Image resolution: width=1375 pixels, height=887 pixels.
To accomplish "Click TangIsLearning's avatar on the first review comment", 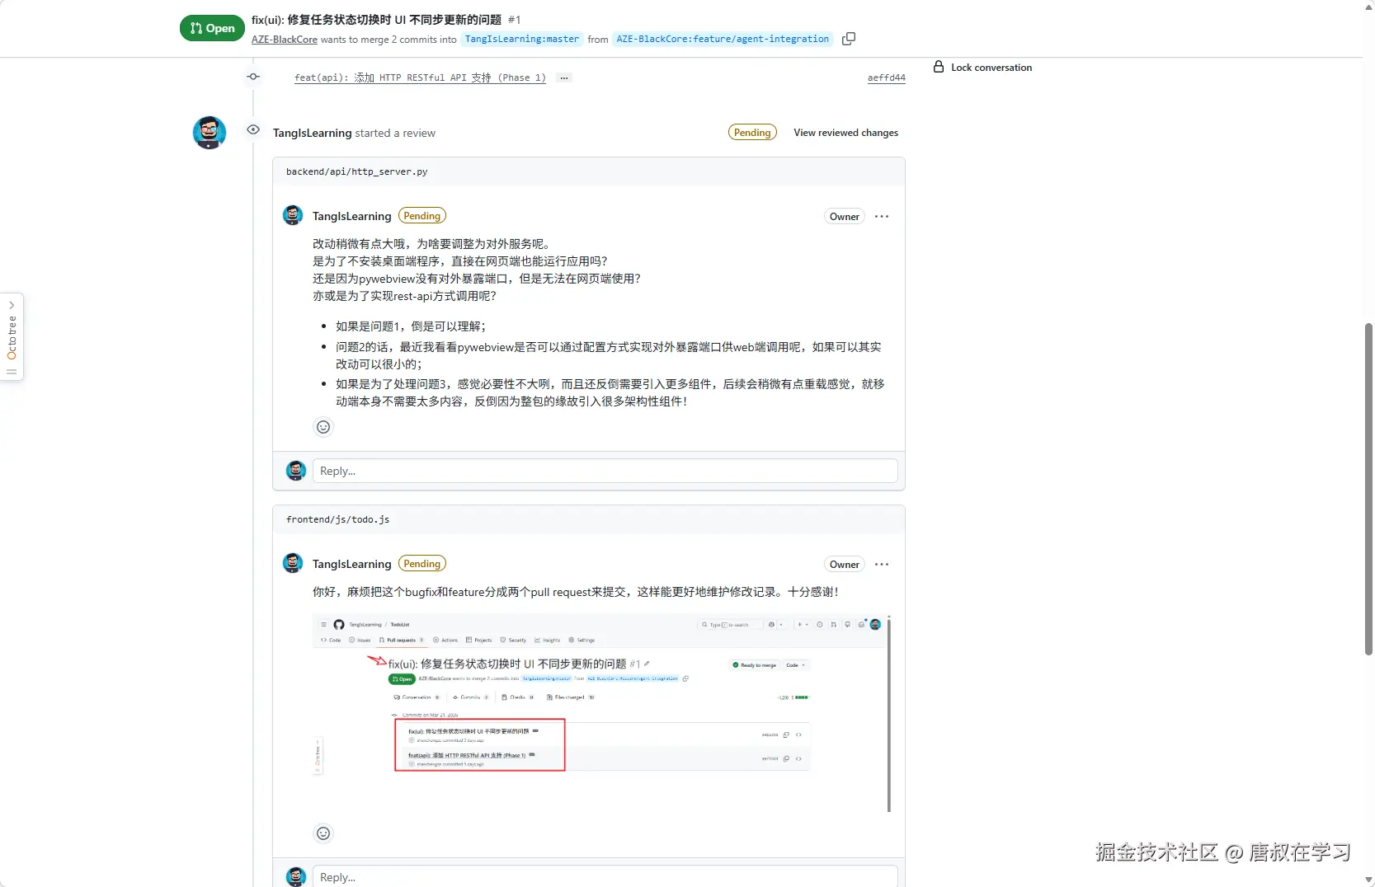I will [294, 215].
